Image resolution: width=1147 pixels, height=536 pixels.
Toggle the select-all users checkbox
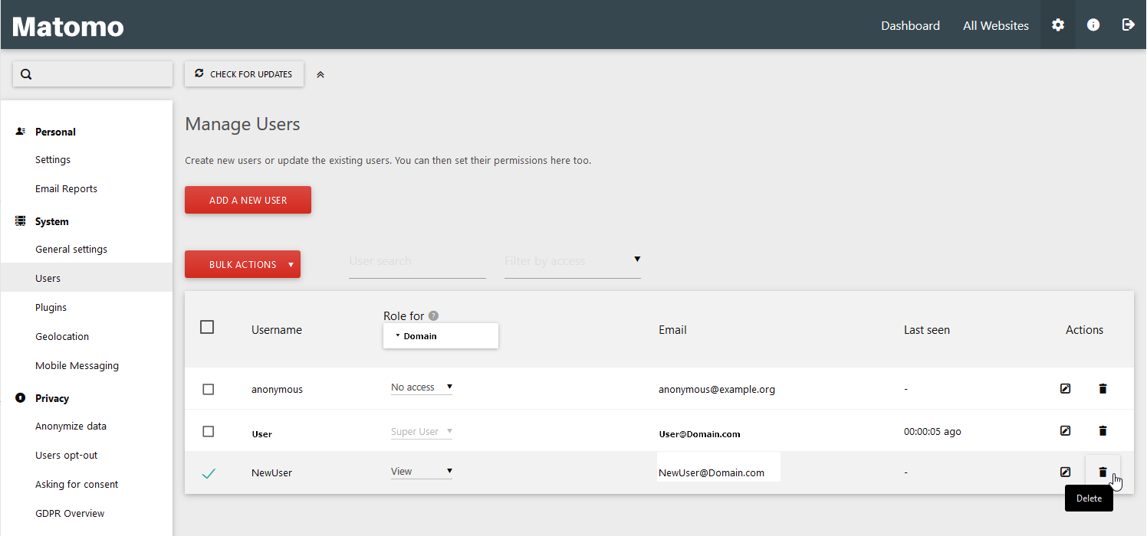207,327
